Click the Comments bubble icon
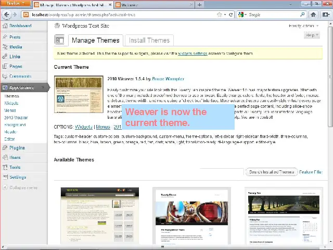The image size is (333, 250). (x=5, y=76)
